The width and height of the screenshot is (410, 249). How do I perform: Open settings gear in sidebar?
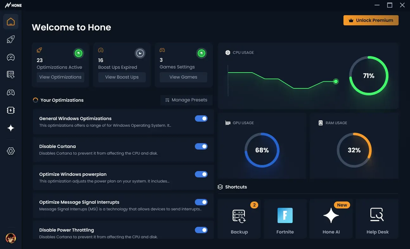[11, 151]
